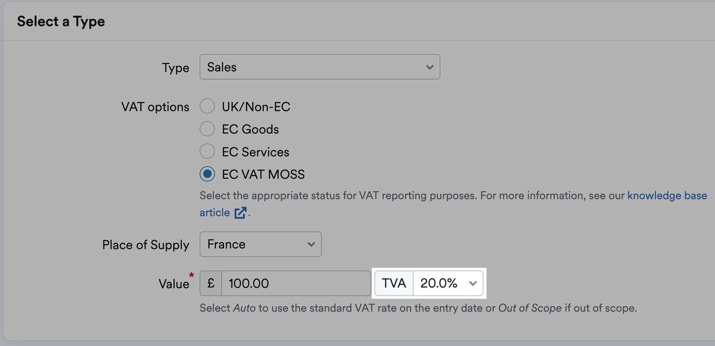Image resolution: width=715 pixels, height=346 pixels.
Task: Click the VAT options label
Action: (155, 107)
